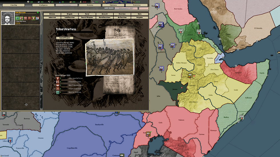Click first green specialty icon of Gaki Sherocho
Image resolution: width=280 pixels, height=157 pixels.
coord(17,18)
